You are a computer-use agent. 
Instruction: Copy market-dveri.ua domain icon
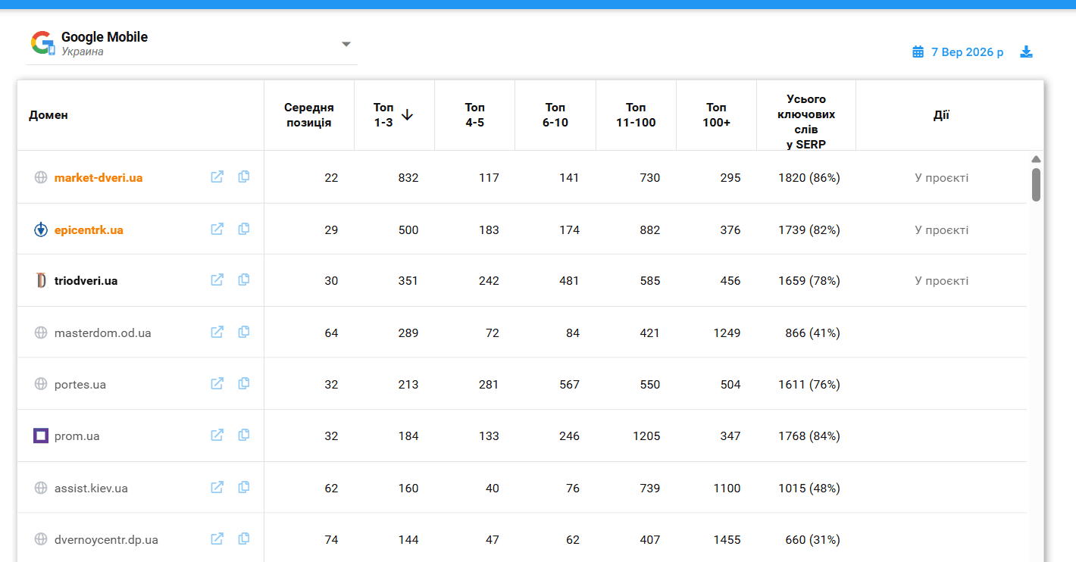point(244,176)
